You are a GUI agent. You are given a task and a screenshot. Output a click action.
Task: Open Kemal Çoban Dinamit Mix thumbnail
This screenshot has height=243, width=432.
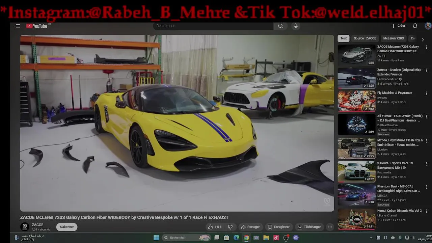(x=357, y=219)
